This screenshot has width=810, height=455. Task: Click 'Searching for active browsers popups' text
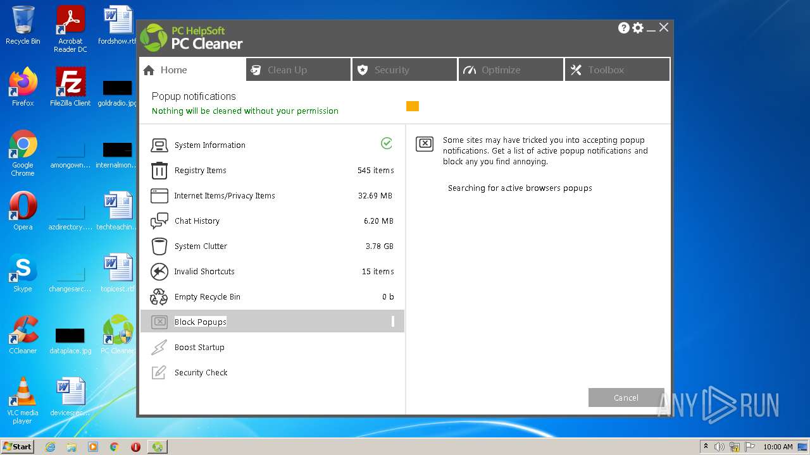[520, 188]
